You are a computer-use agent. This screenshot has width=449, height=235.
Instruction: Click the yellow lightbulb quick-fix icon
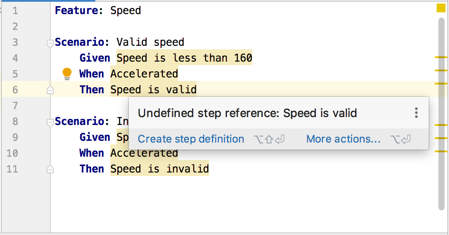pos(67,73)
